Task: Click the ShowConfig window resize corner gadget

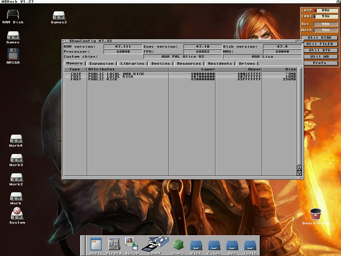Action: click(x=301, y=178)
